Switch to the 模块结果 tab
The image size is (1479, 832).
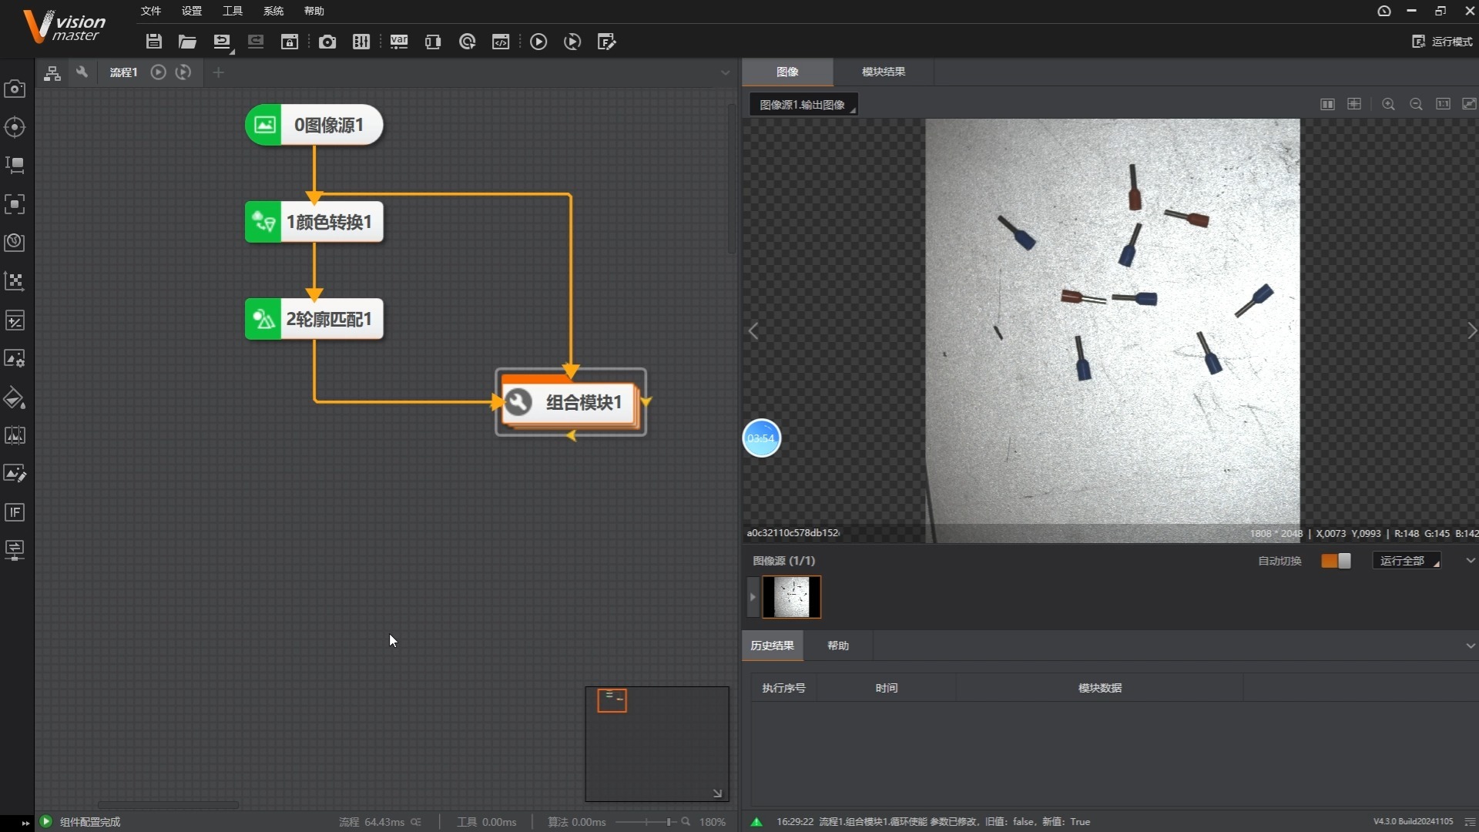(x=883, y=72)
